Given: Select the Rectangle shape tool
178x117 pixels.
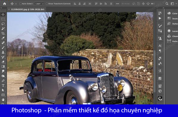Looking at the screenshot, I should [x=3, y=95].
